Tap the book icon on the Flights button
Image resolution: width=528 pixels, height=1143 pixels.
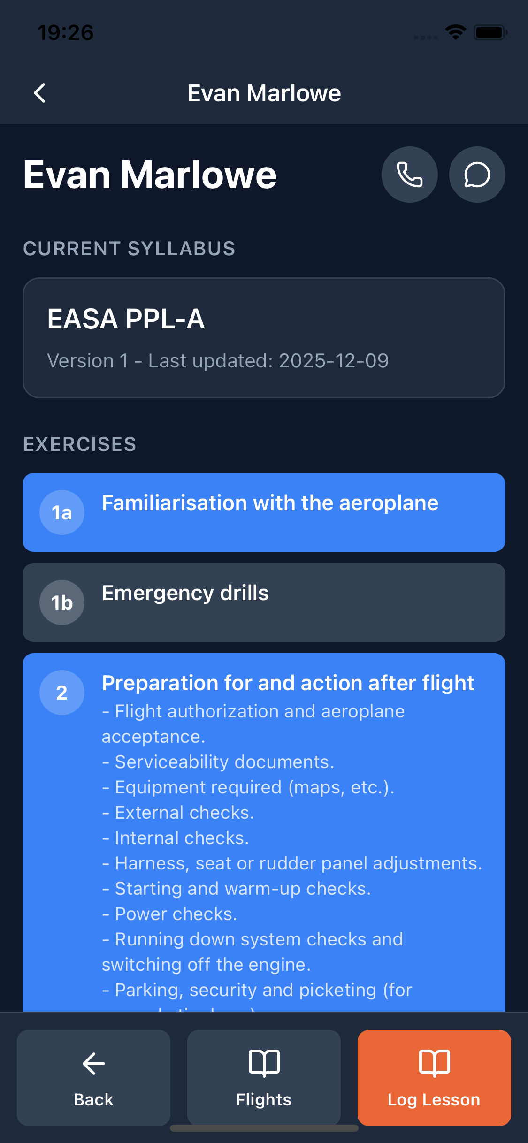point(263,1063)
